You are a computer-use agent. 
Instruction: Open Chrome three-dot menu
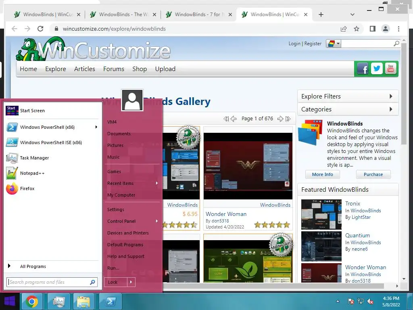[398, 29]
